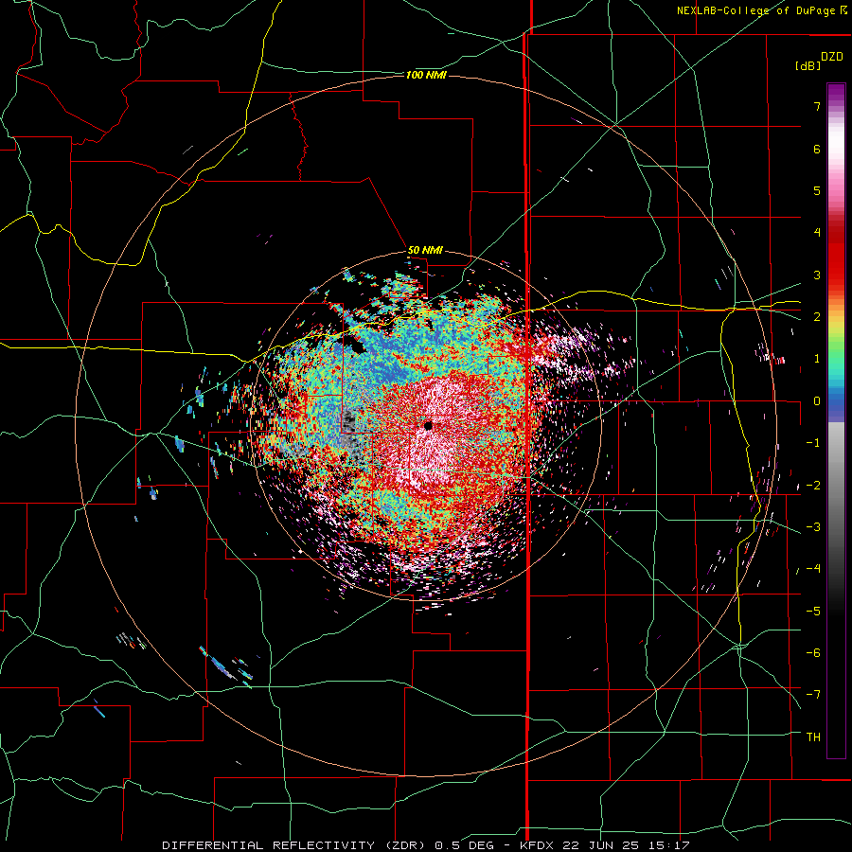Click the 3 value on color scale
Screen dimensions: 852x852
coord(817,275)
